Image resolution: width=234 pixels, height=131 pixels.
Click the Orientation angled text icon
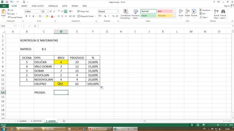click(x=71, y=11)
